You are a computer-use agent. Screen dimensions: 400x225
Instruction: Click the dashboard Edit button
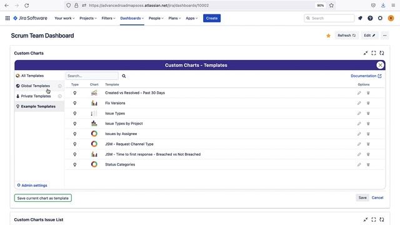click(x=369, y=36)
